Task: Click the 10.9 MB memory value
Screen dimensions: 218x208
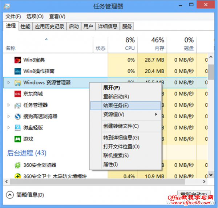Action: 154,176
